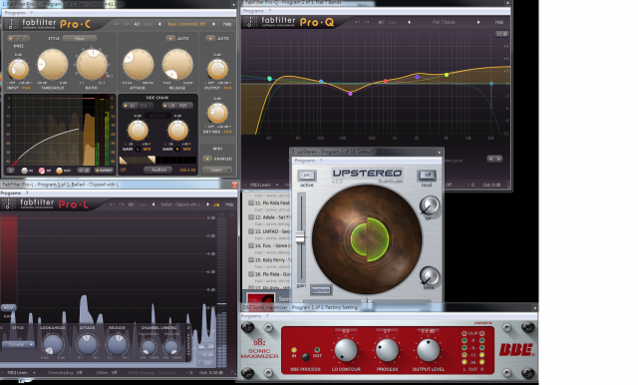Redo change in Pro-Q header
This screenshot has height=385, width=638.
pos(366,22)
